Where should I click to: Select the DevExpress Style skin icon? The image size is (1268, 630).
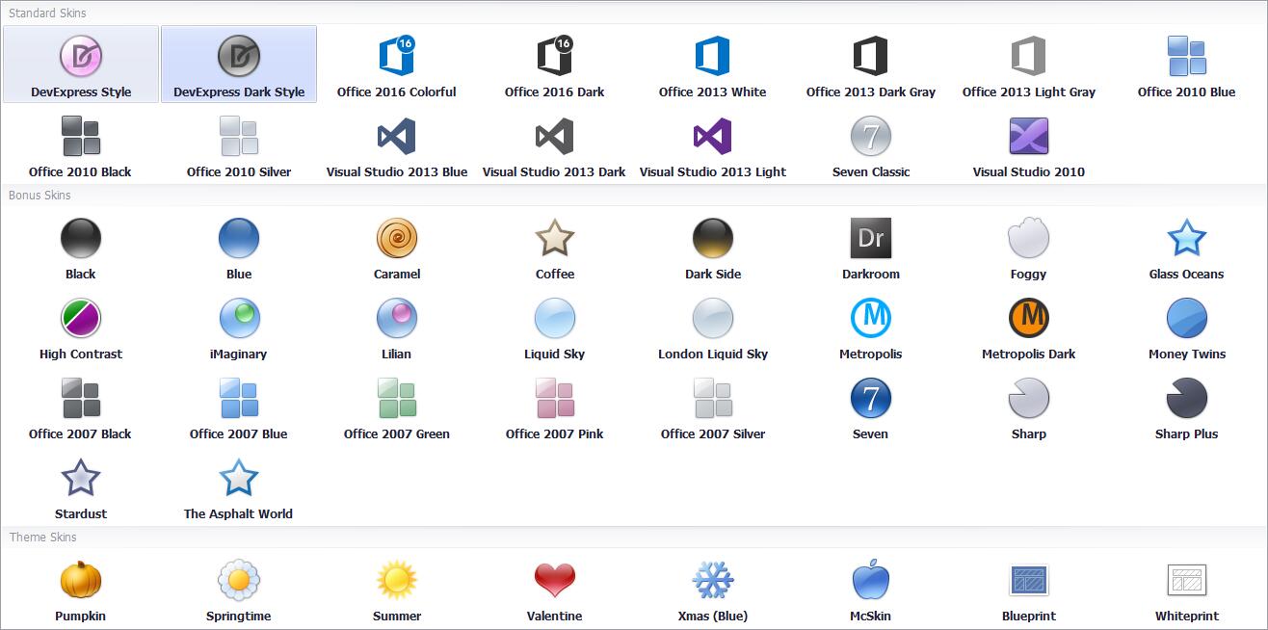pos(81,56)
